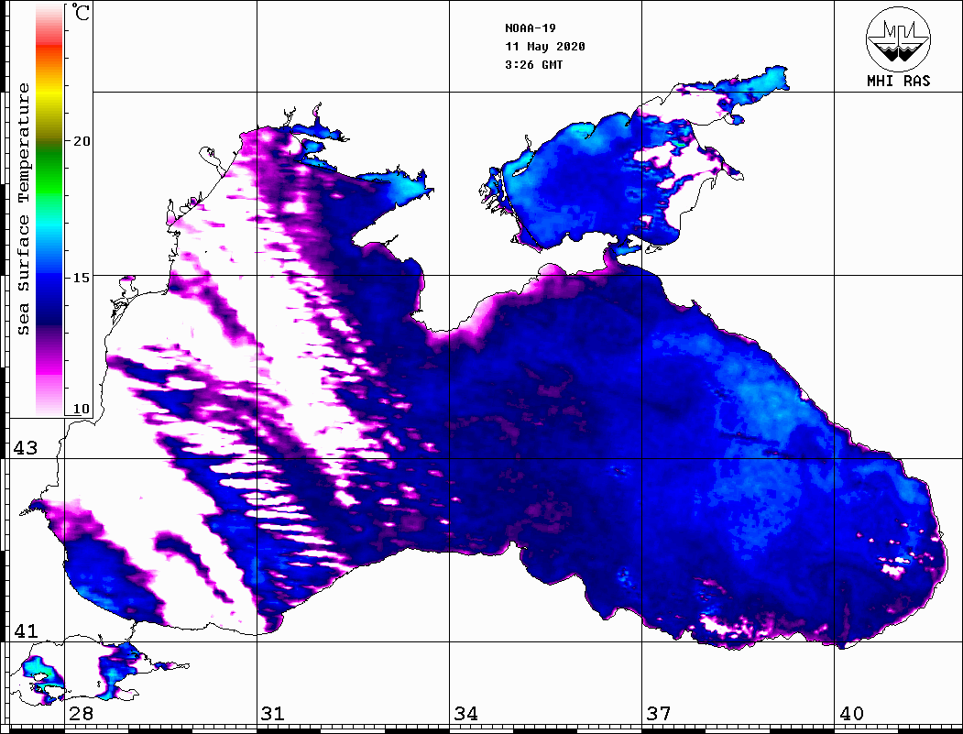Click the MHI RAS text under the logo
The width and height of the screenshot is (963, 734).
[898, 82]
